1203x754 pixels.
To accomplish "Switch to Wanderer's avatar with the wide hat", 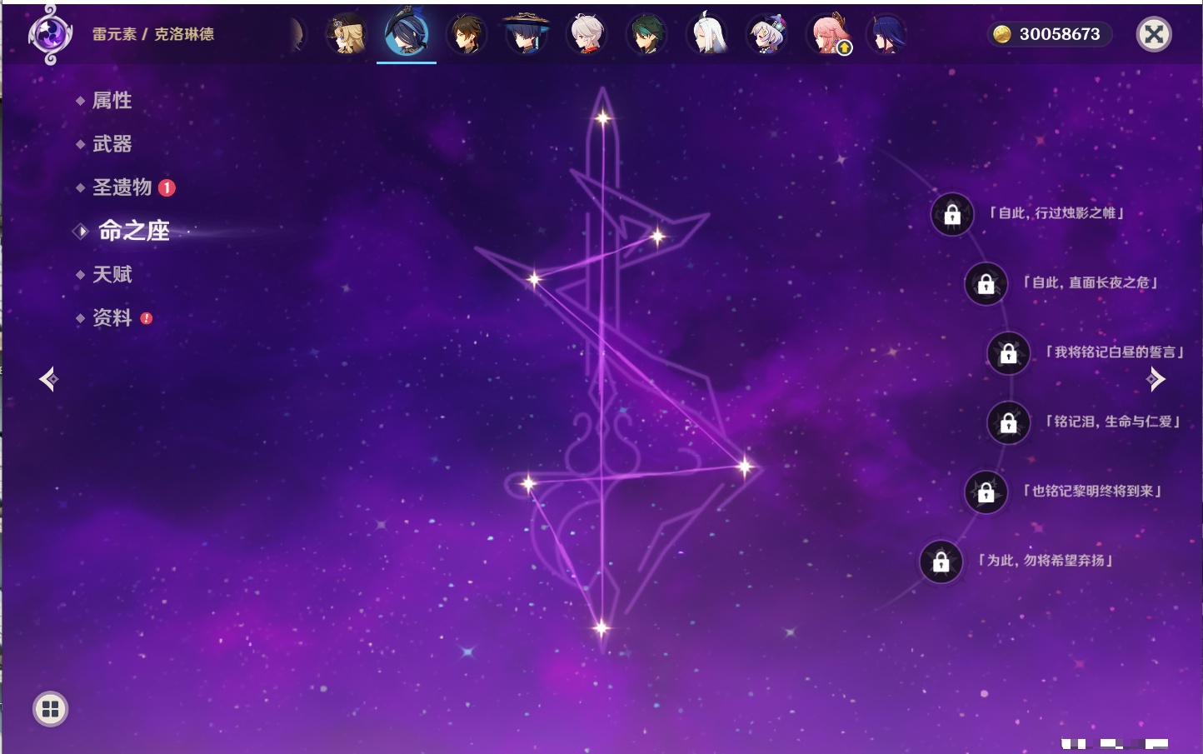I will coord(527,34).
